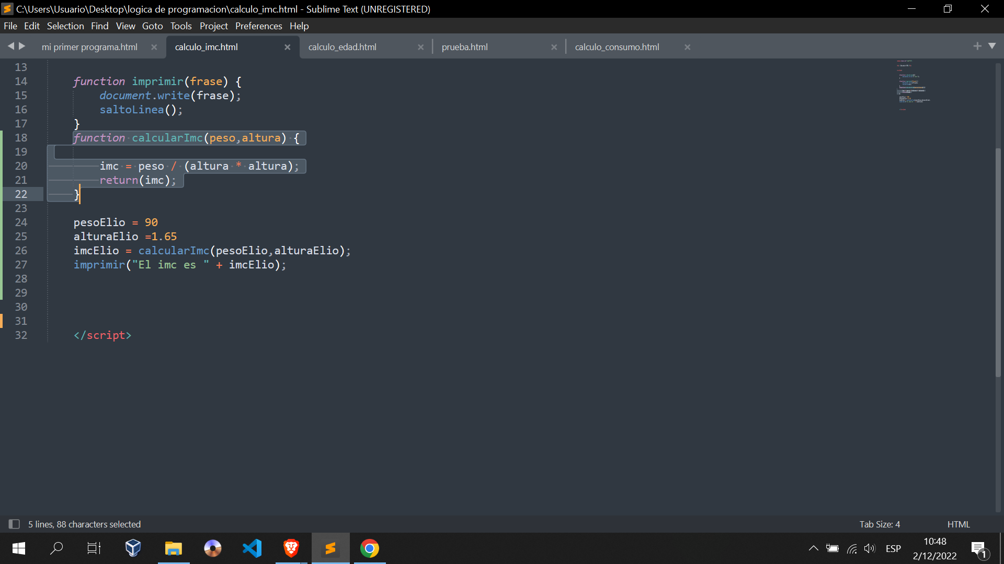Viewport: 1004px width, 564px height.
Task: Click return(imc); statement
Action: pos(138,180)
